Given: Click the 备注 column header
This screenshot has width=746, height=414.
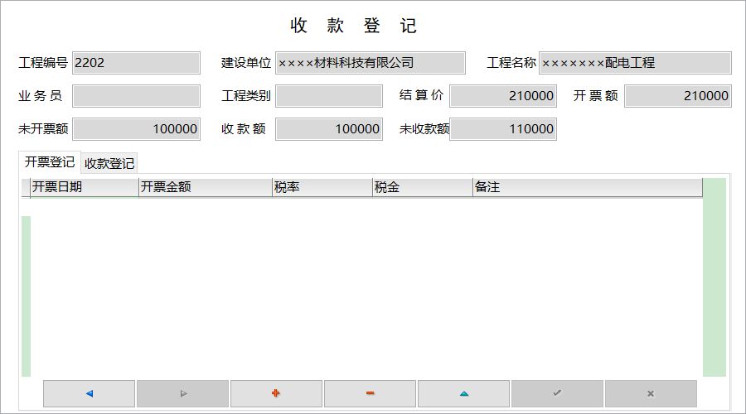Looking at the screenshot, I should tap(588, 187).
